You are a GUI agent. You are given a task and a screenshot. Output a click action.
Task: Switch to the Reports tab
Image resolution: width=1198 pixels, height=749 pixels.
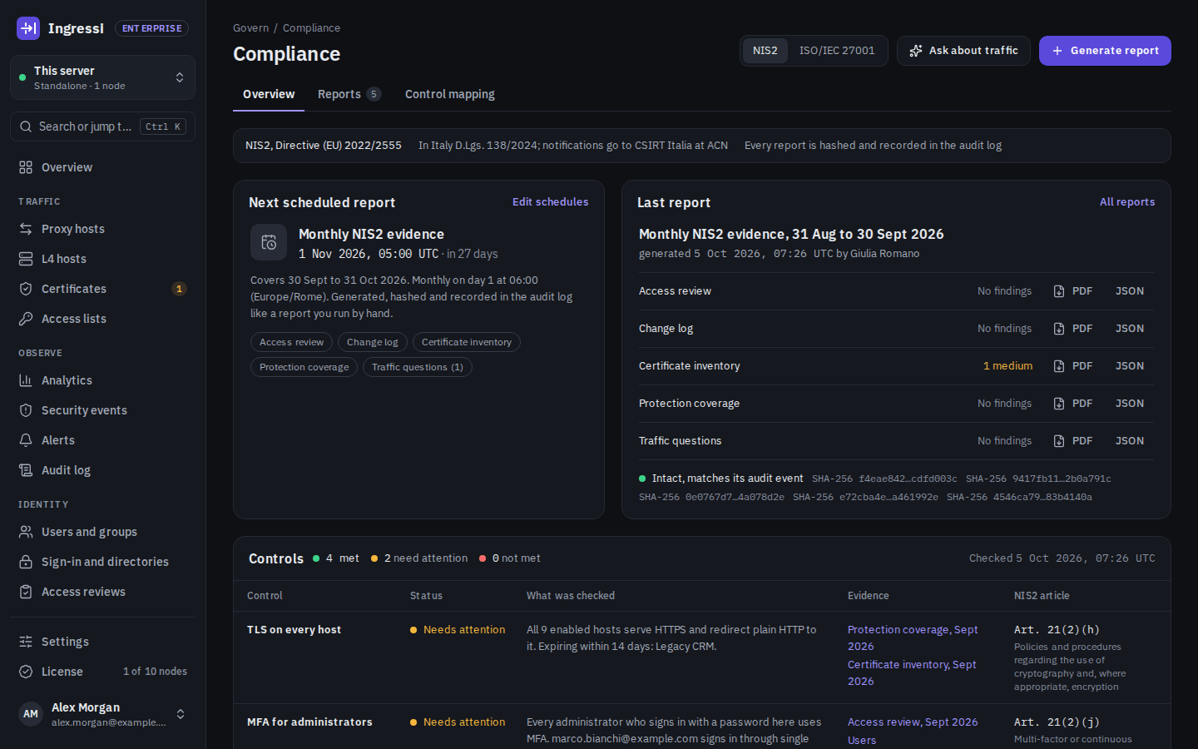pos(349,94)
